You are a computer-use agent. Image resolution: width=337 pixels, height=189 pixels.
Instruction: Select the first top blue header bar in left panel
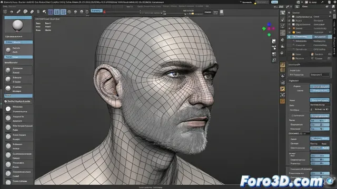(18, 17)
